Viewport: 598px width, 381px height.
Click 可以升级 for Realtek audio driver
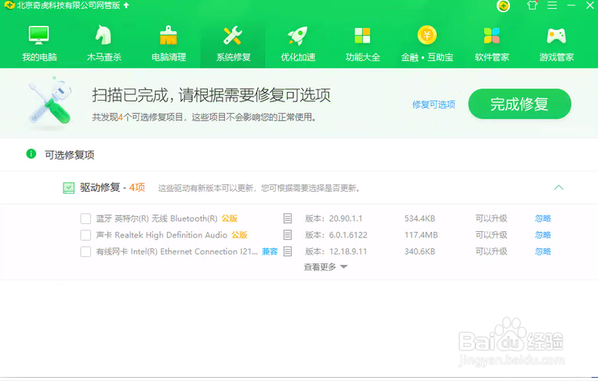[492, 234]
